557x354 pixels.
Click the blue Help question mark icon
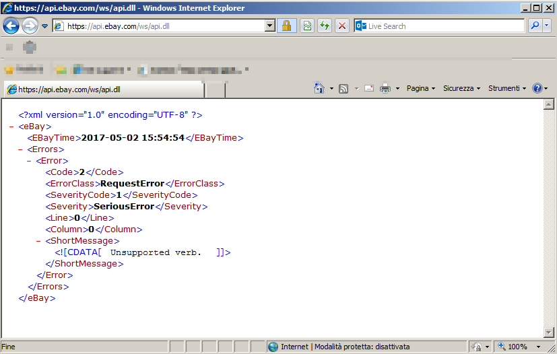[x=537, y=88]
